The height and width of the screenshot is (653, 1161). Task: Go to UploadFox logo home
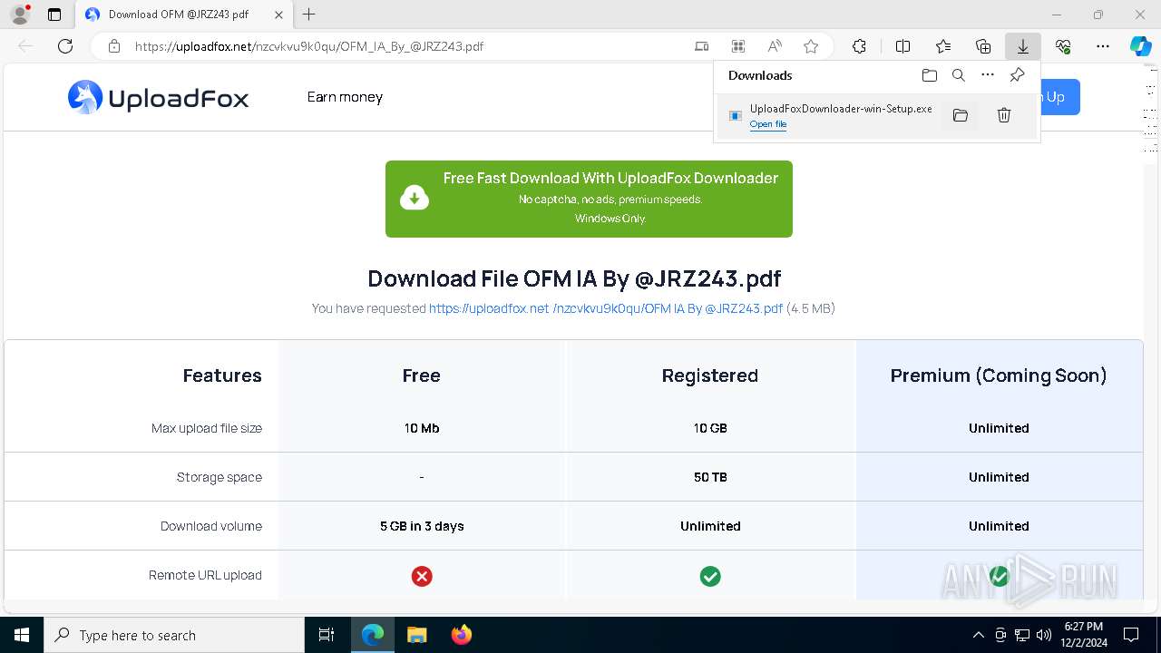point(159,97)
